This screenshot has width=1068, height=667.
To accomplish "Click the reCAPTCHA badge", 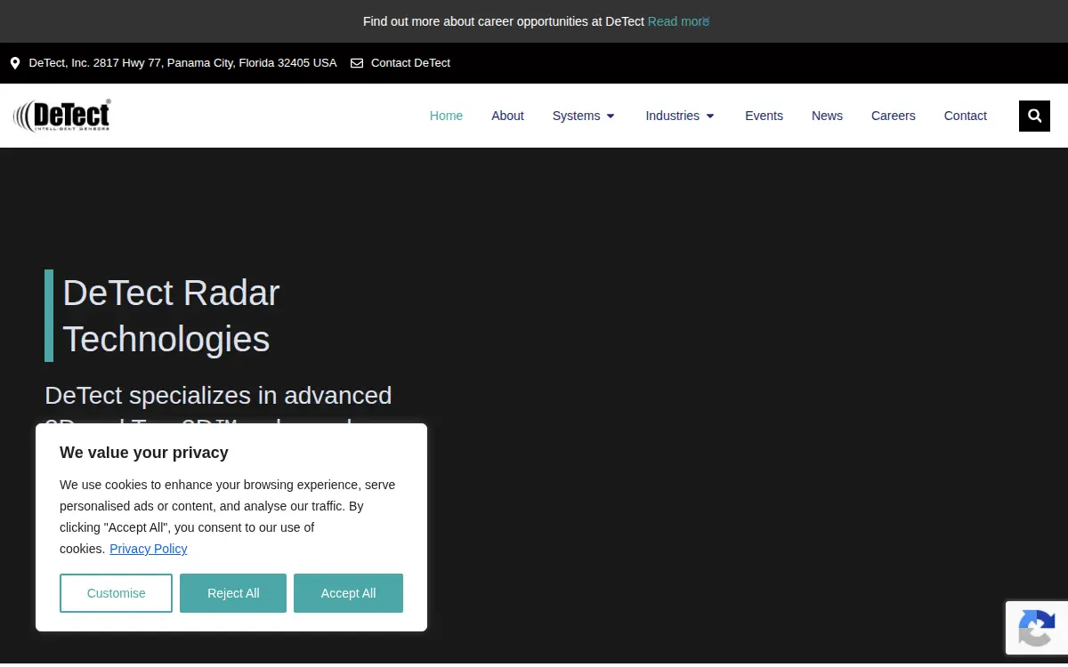I will [x=1037, y=628].
